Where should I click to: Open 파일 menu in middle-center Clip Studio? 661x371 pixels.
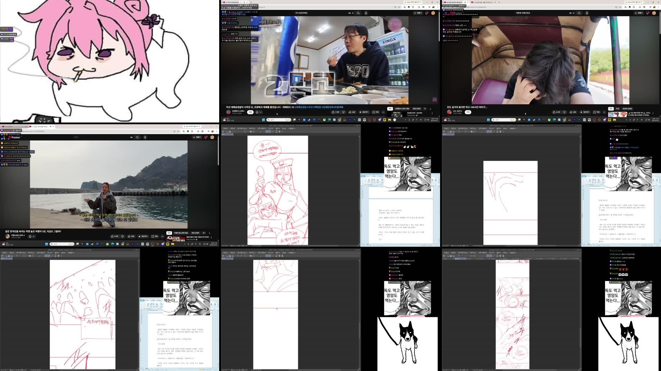[x=225, y=128]
